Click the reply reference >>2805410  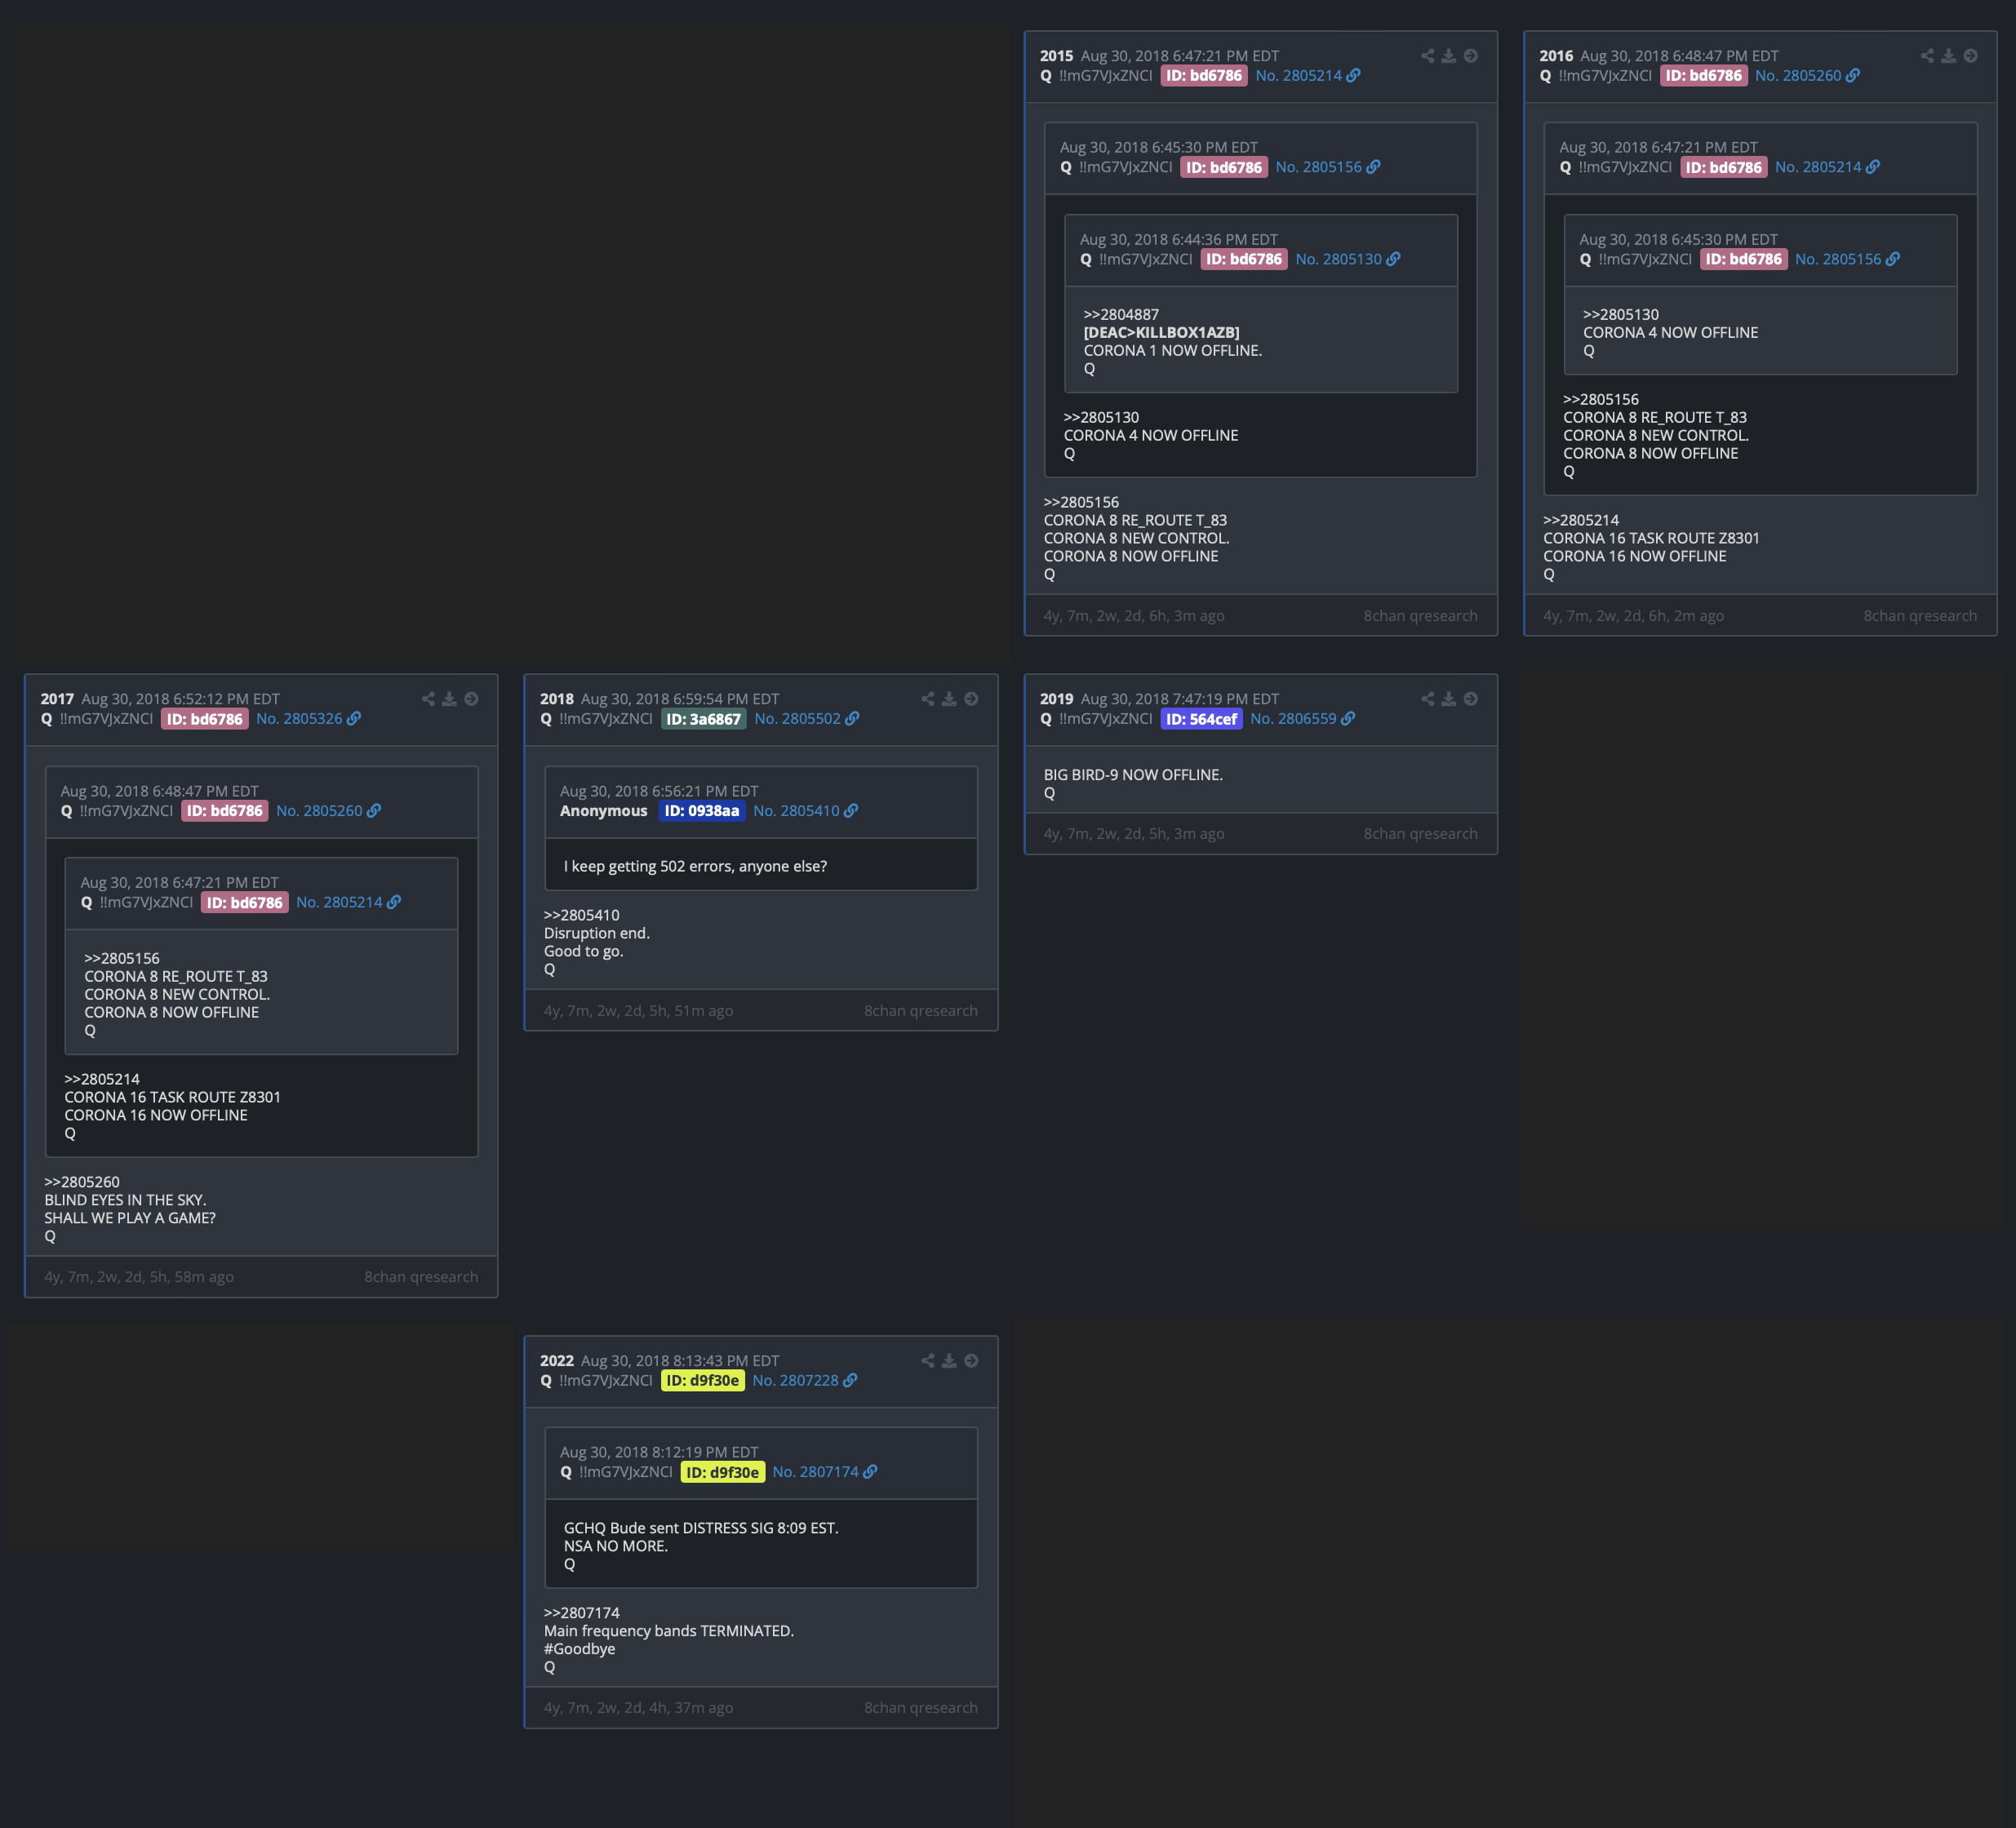coord(581,916)
